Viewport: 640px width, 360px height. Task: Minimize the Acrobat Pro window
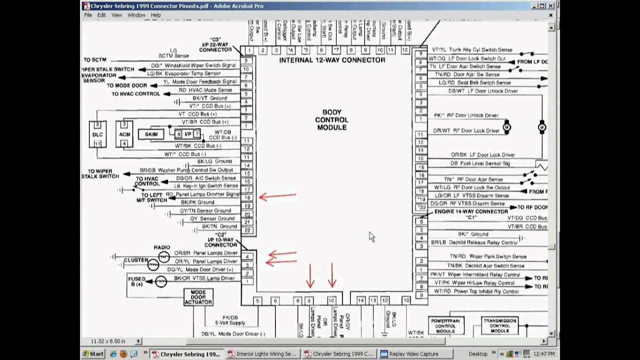click(534, 6)
